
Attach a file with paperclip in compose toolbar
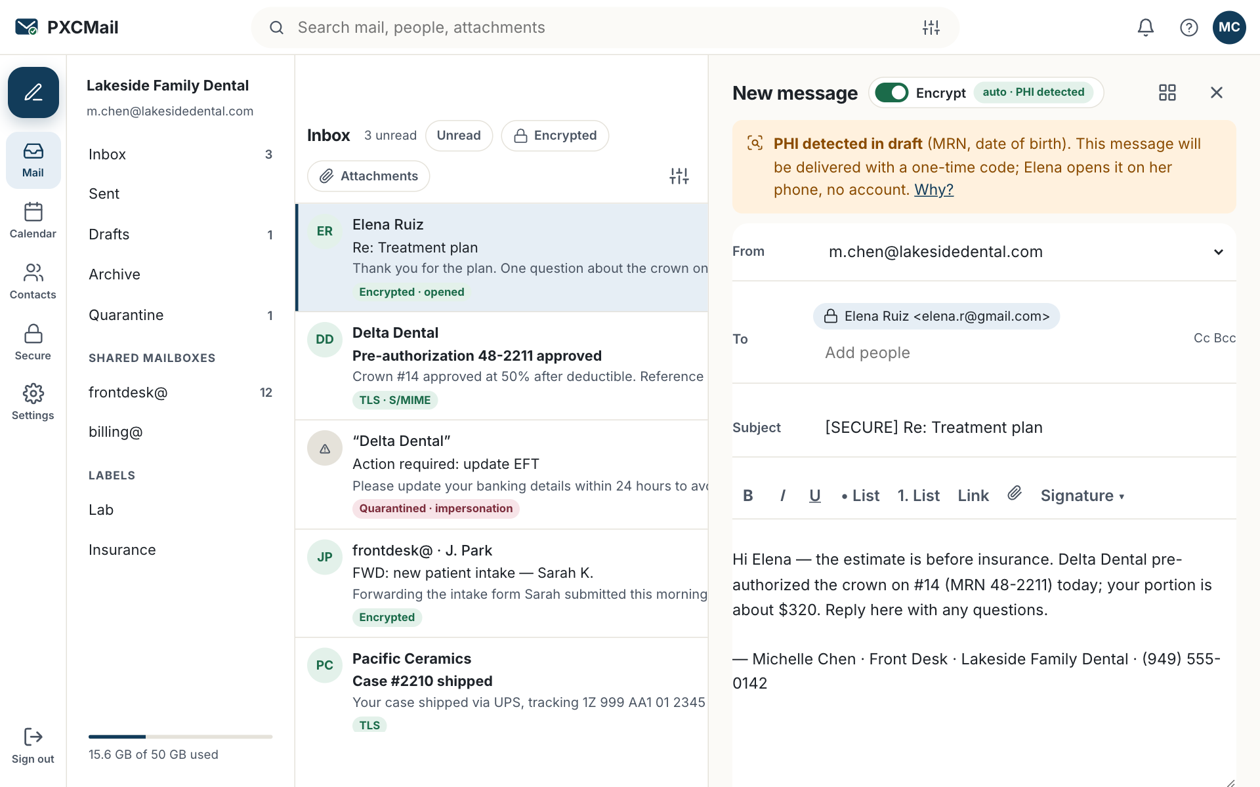pyautogui.click(x=1015, y=493)
